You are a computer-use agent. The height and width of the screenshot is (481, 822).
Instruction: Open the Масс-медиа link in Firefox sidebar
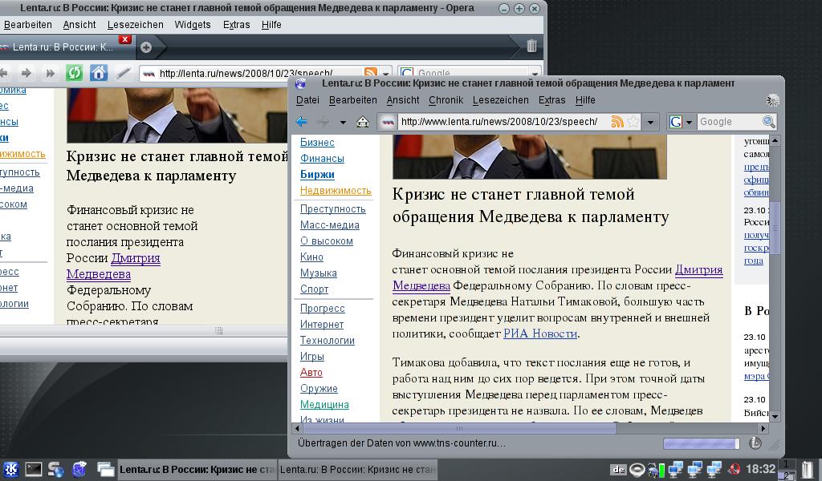pos(330,225)
